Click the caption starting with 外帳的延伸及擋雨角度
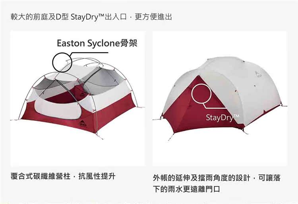Image resolution: width=298 pixels, height=204 pixels. point(217,178)
